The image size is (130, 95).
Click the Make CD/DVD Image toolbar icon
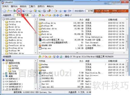30,11
